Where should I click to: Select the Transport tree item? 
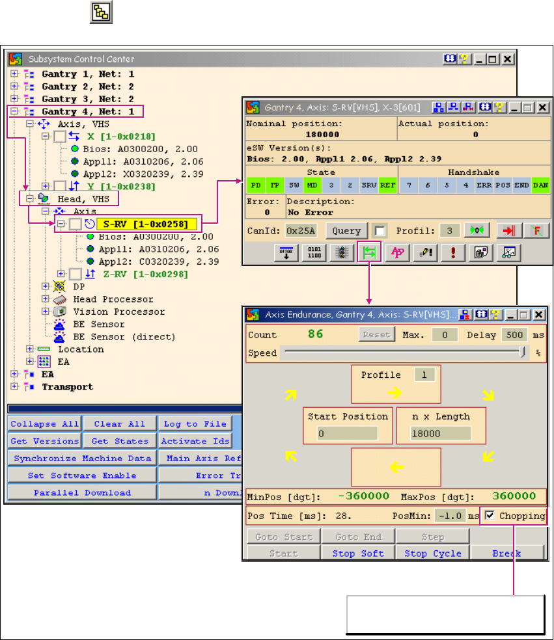click(x=67, y=387)
